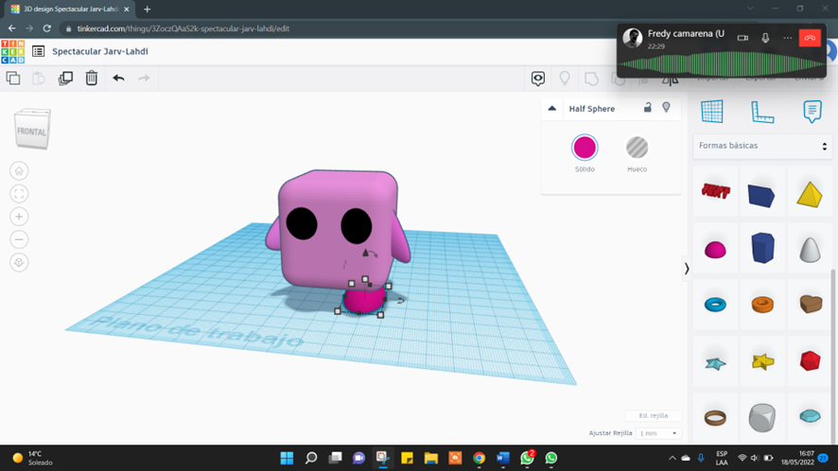Toggle the camera in the call overlay
Viewport: 838px width, 471px height.
[x=742, y=38]
